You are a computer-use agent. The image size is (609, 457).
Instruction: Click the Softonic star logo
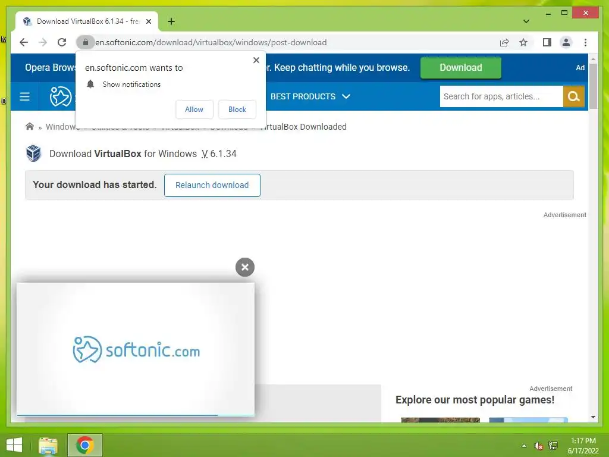click(61, 96)
